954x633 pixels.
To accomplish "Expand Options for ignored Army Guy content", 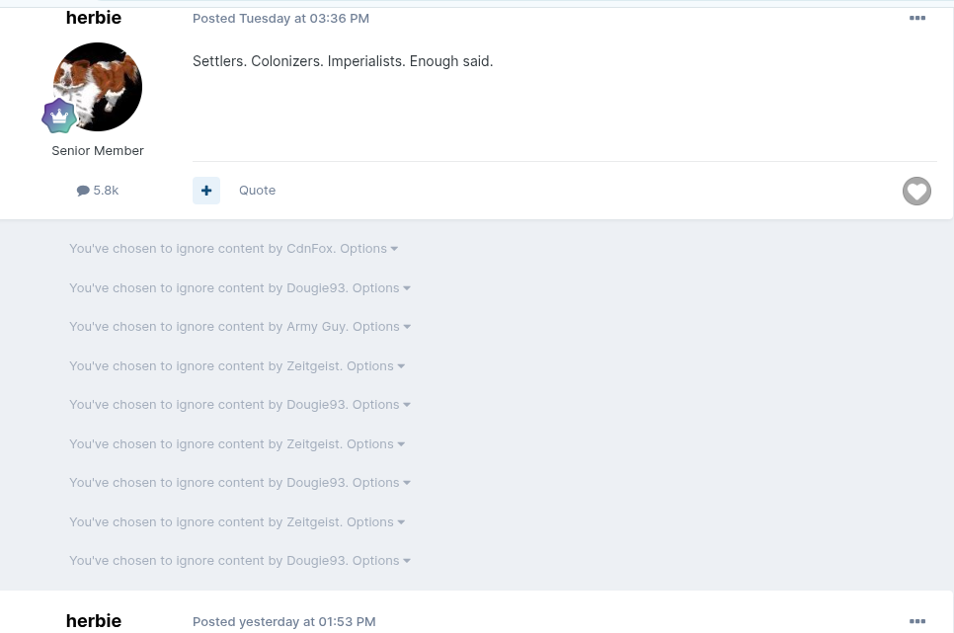I will click(x=381, y=326).
